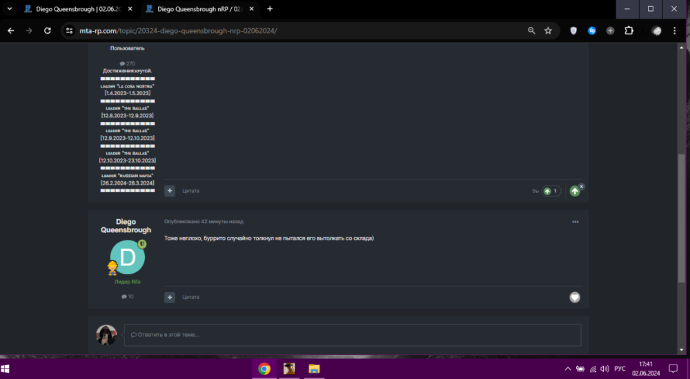Screen dimensions: 690x379
Task: Reload the page with the refresh icon
Action: tap(47, 30)
